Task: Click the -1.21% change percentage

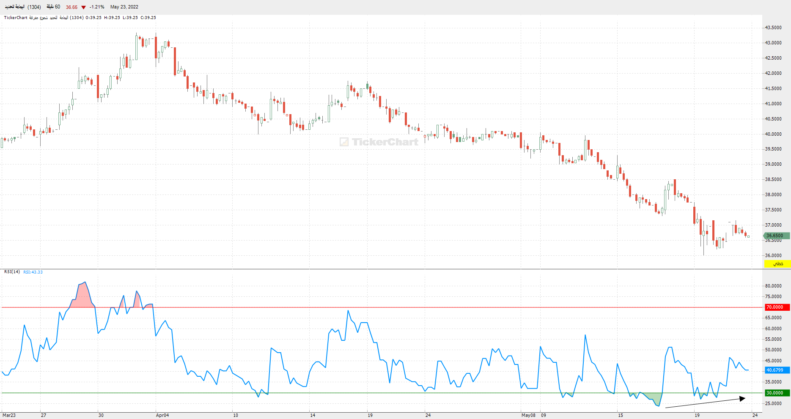Action: (x=97, y=7)
